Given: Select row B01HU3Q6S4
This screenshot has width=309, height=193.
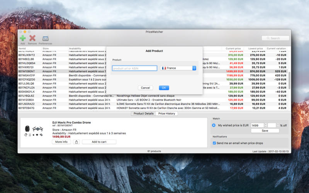Looking at the screenshot, I should point(153,63).
